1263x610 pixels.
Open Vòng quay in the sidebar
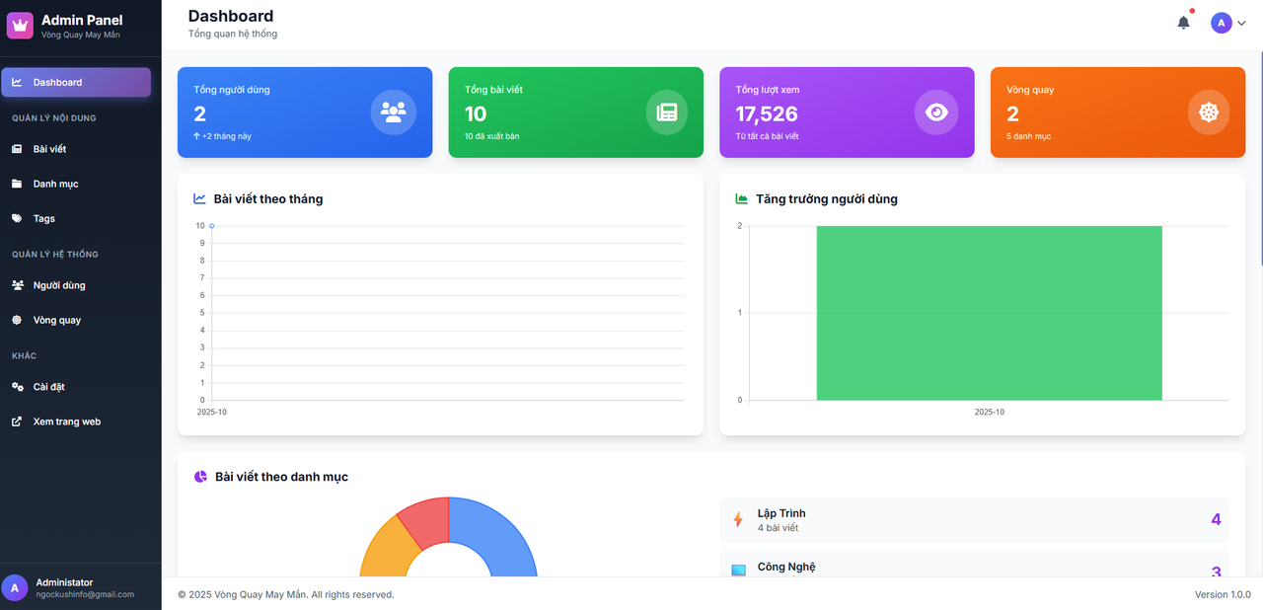point(76,320)
